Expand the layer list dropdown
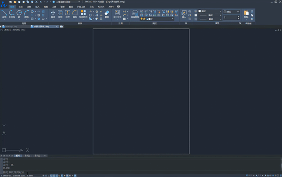 pos(157,19)
